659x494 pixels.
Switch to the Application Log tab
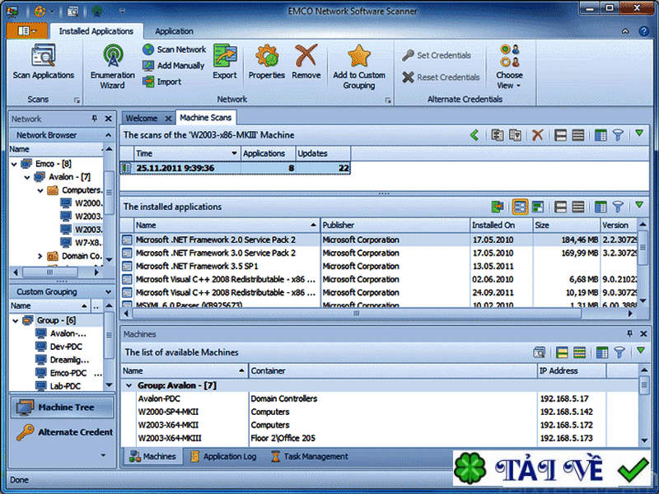223,456
